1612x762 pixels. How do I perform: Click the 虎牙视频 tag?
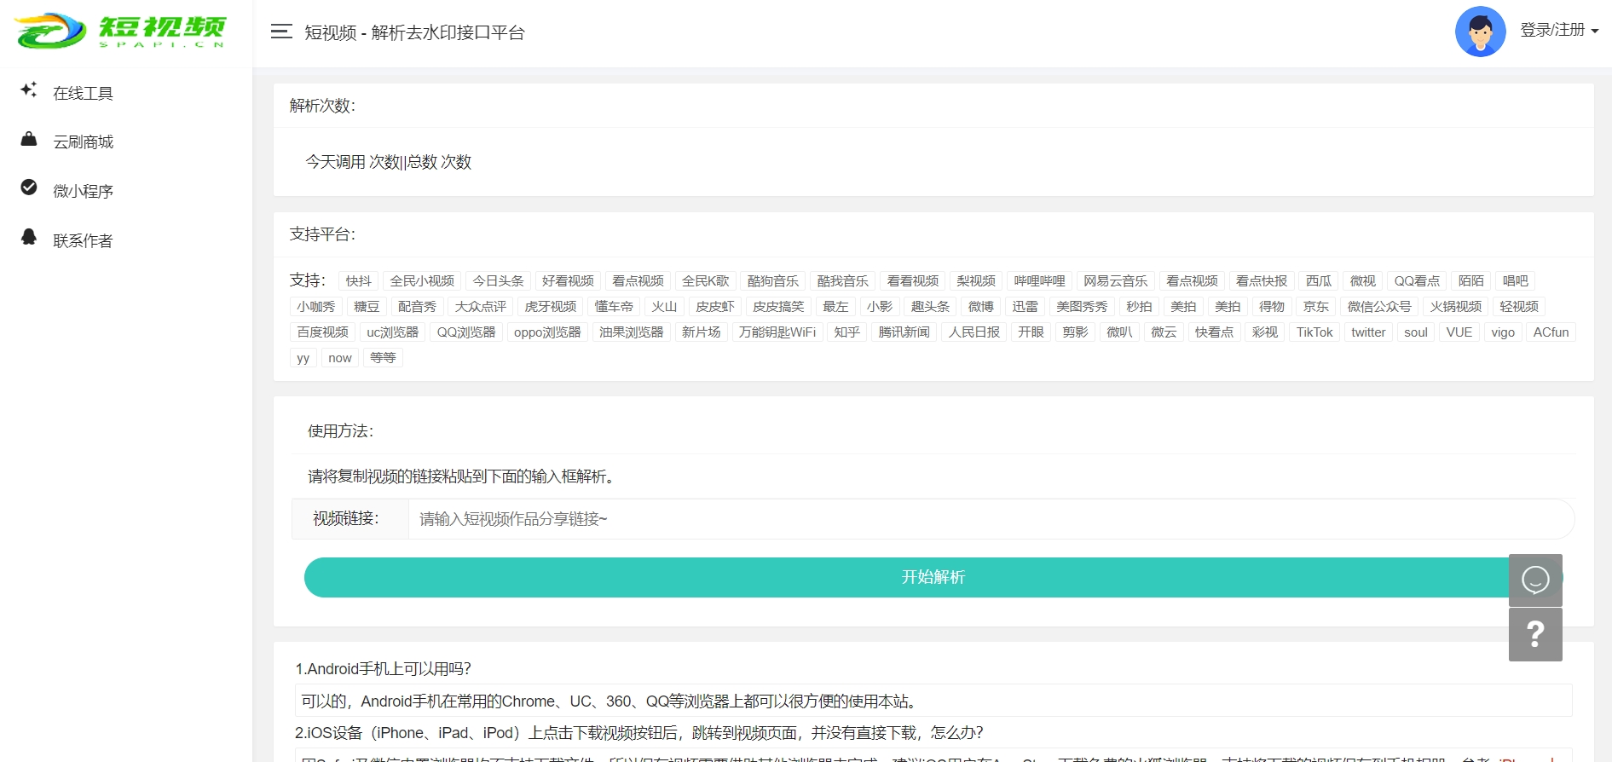pyautogui.click(x=551, y=307)
